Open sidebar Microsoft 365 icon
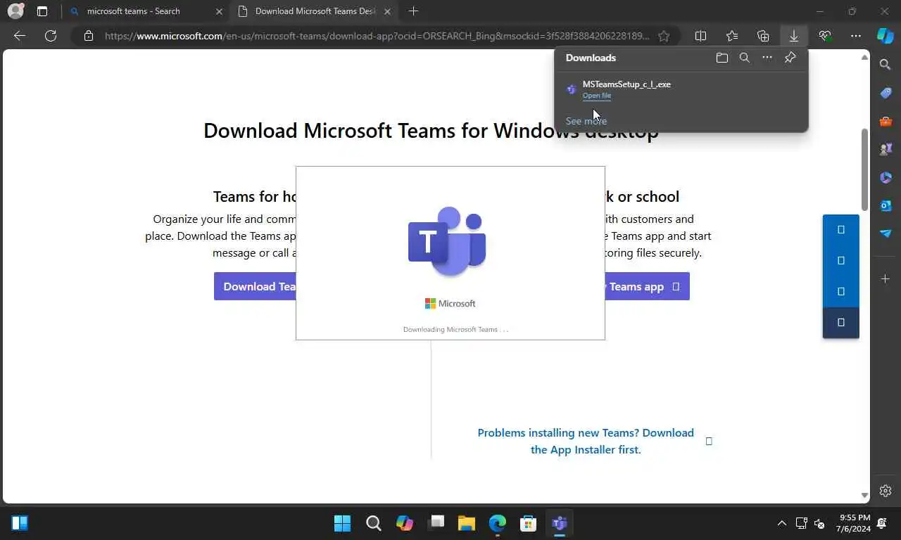The width and height of the screenshot is (901, 540). point(886,177)
